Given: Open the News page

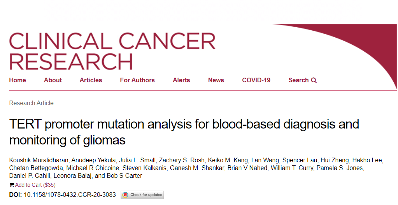Looking at the screenshot, I should 216,80.
